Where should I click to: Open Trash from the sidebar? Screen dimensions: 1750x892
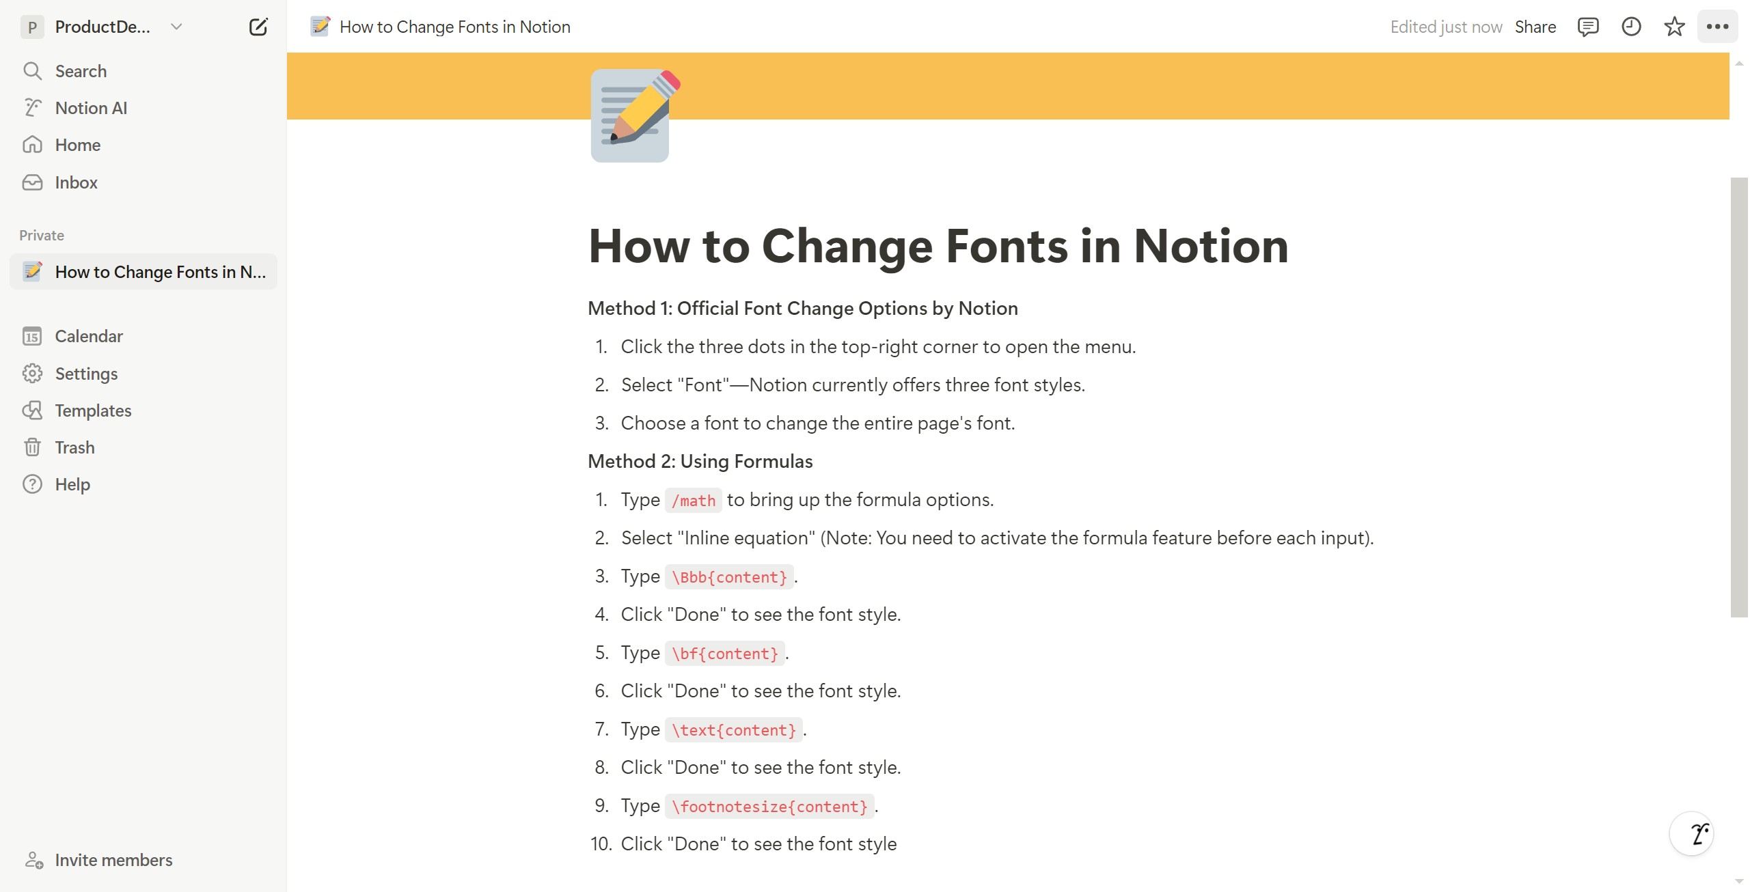click(x=143, y=447)
